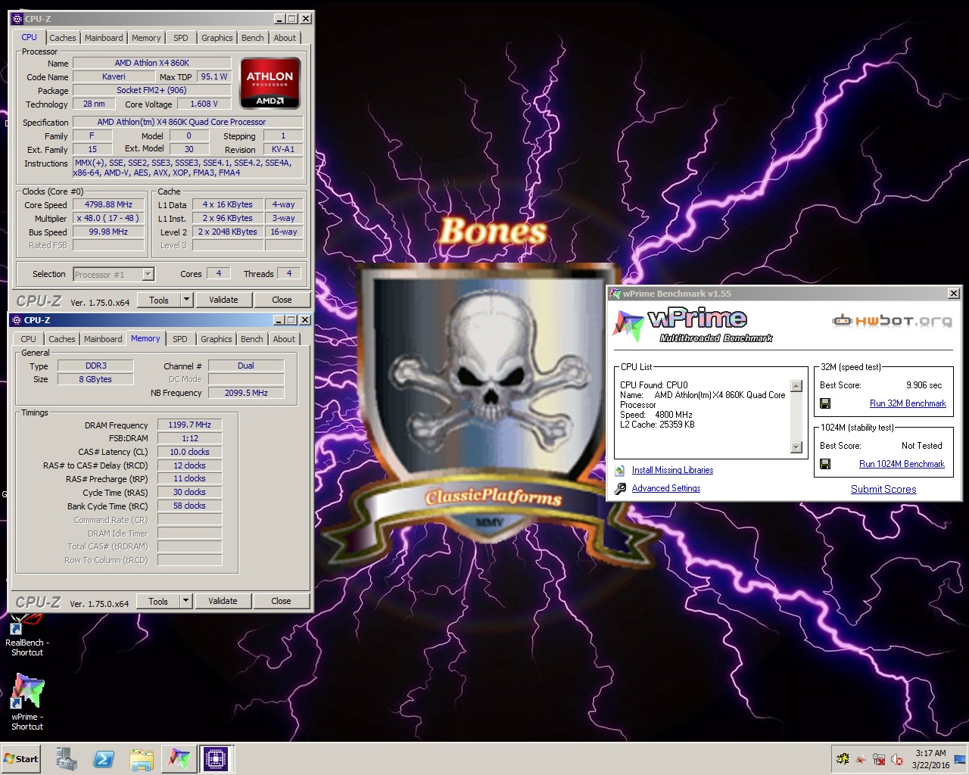Switch to the CPU tab in the lower CPU-Z window
969x775 pixels.
pos(28,339)
